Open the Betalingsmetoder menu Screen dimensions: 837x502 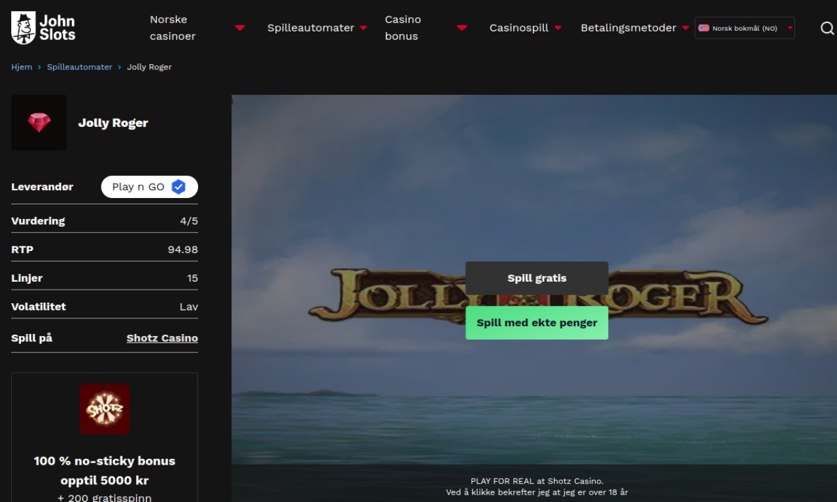coord(628,28)
